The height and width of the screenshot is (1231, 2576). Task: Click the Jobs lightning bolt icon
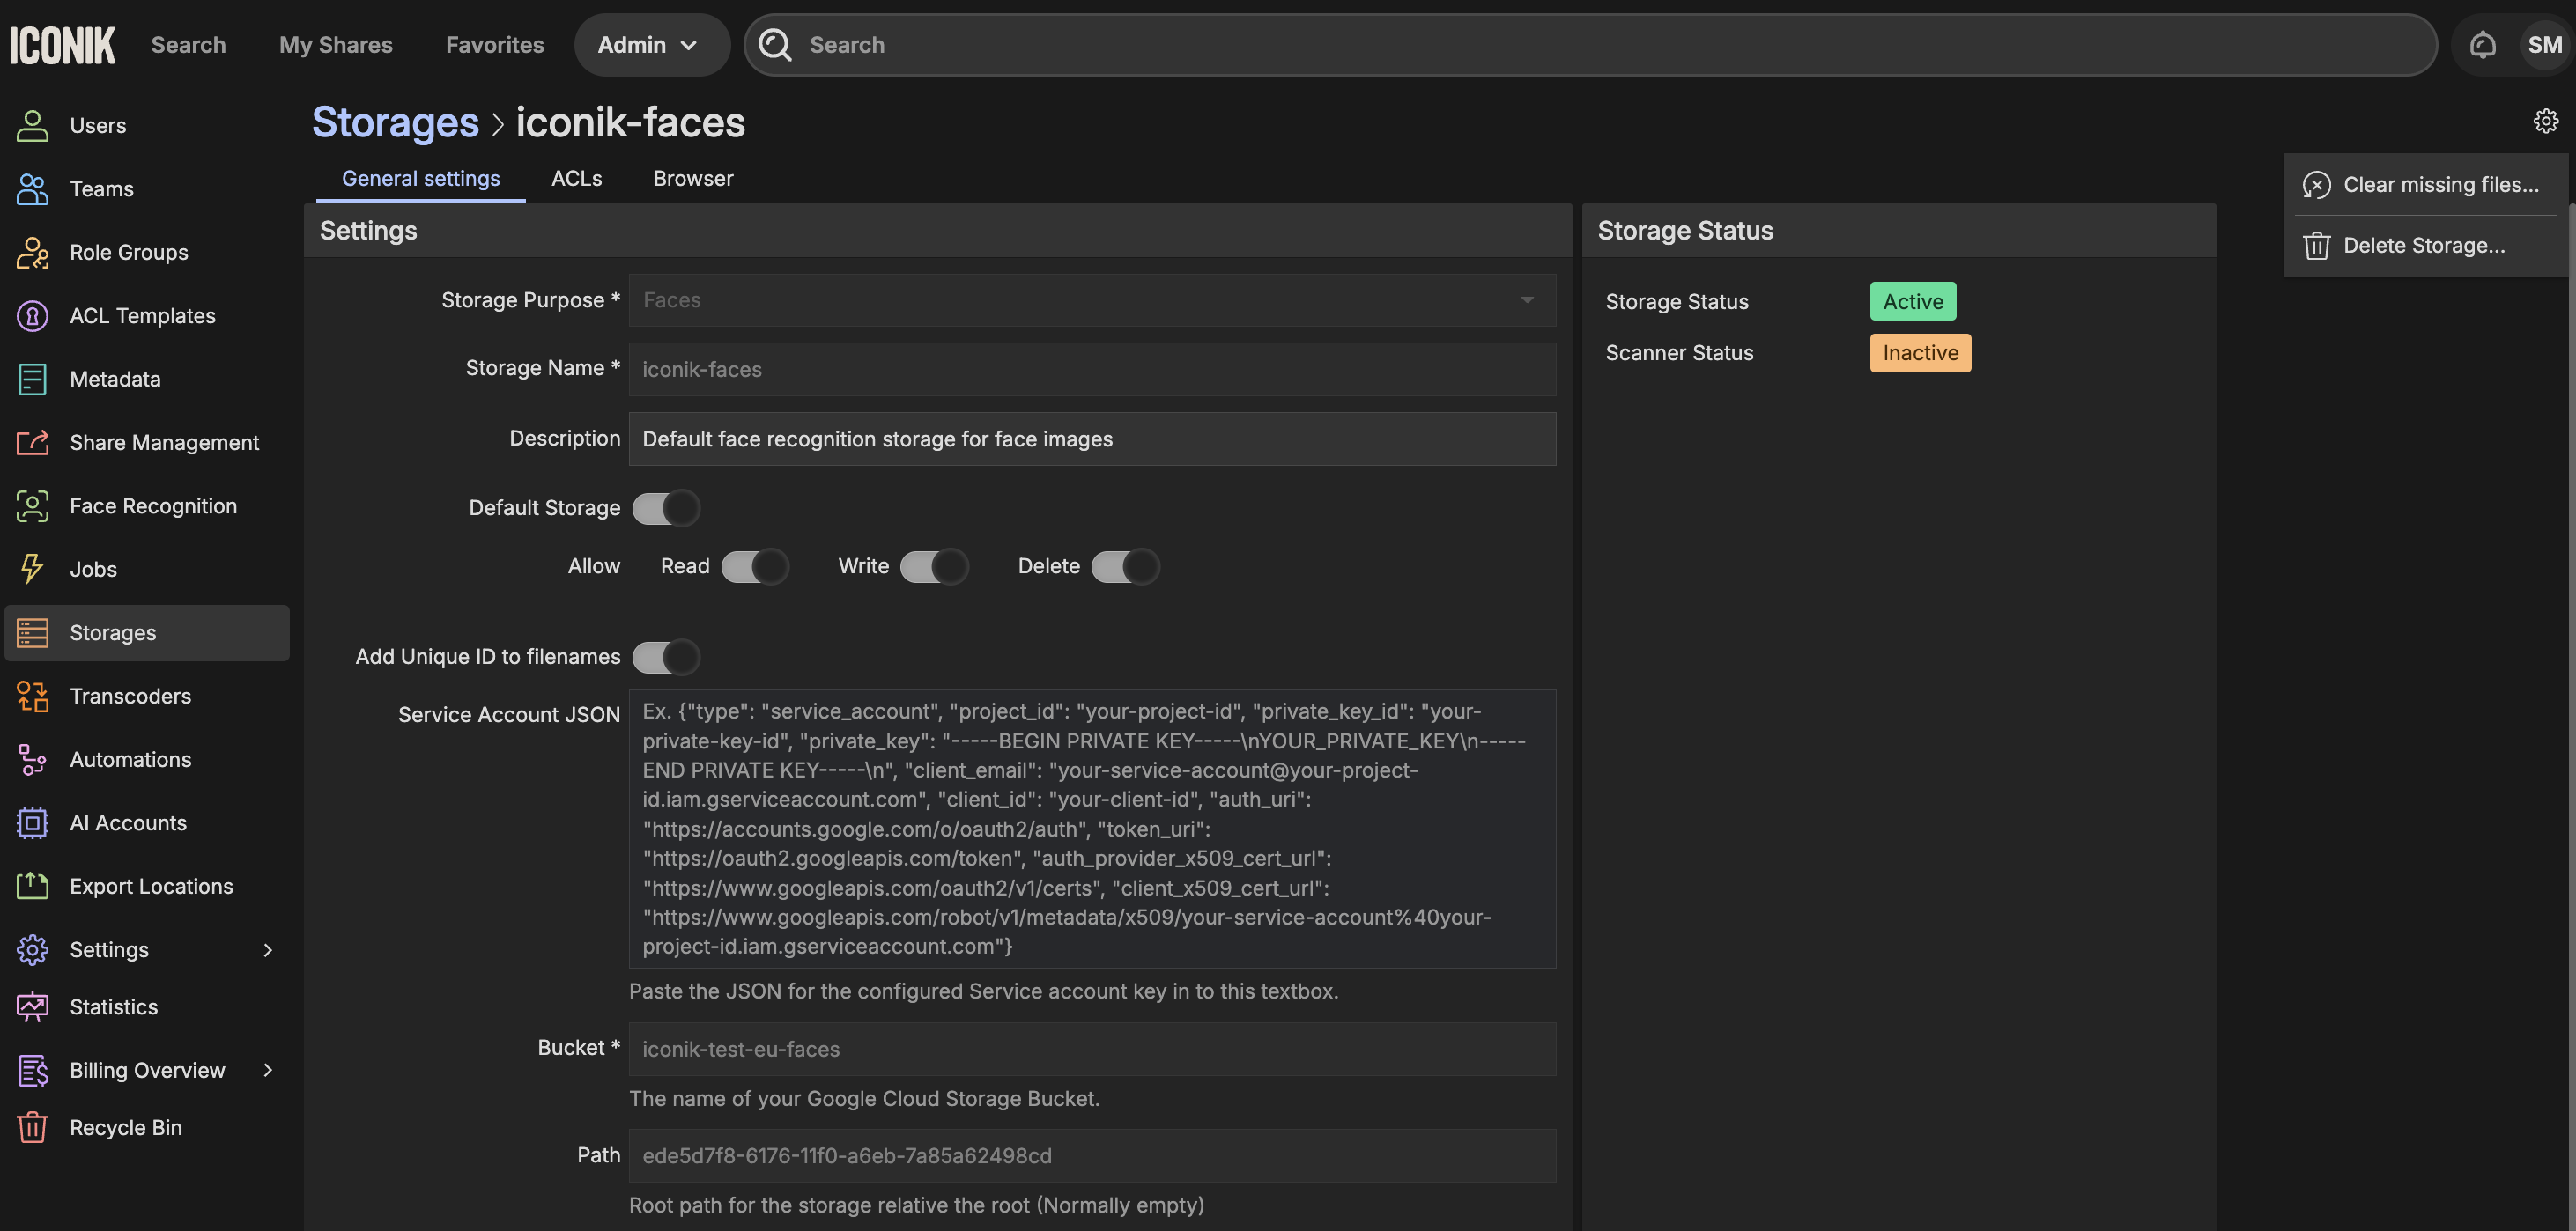coord(32,570)
